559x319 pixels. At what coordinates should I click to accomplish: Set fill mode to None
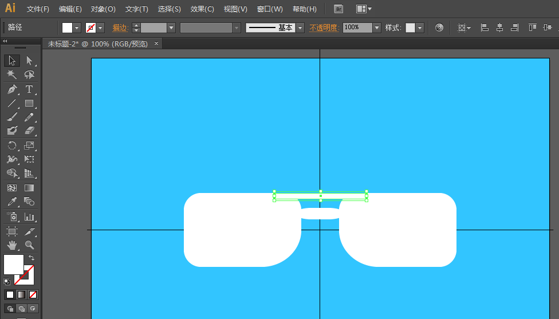click(33, 295)
